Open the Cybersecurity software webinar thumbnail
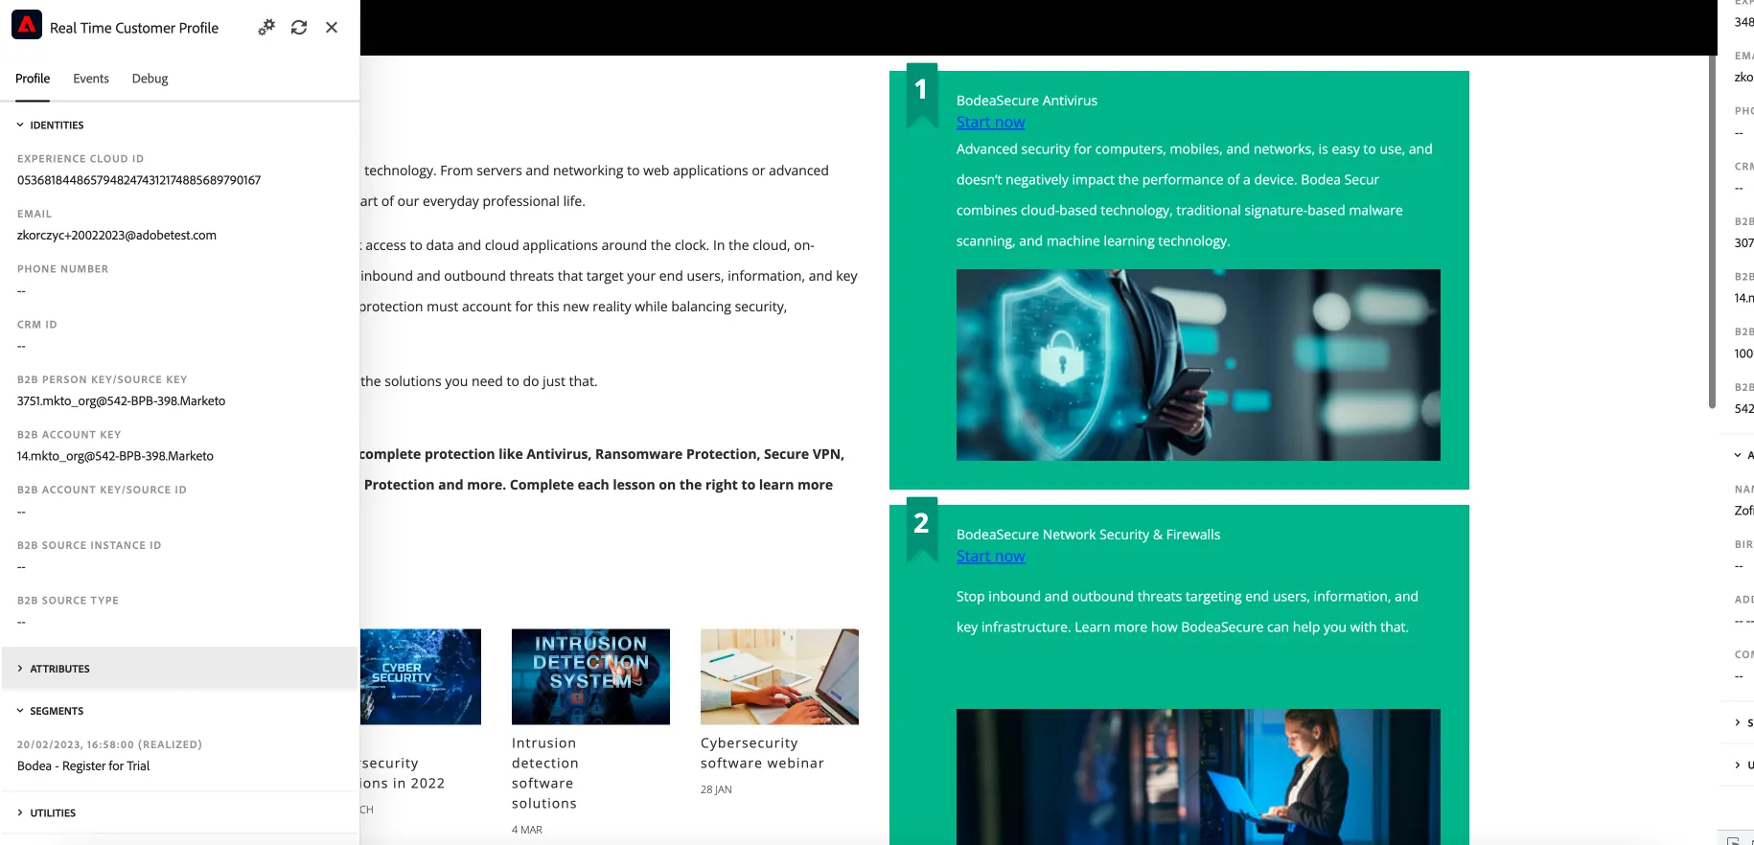The image size is (1754, 845). click(x=779, y=676)
